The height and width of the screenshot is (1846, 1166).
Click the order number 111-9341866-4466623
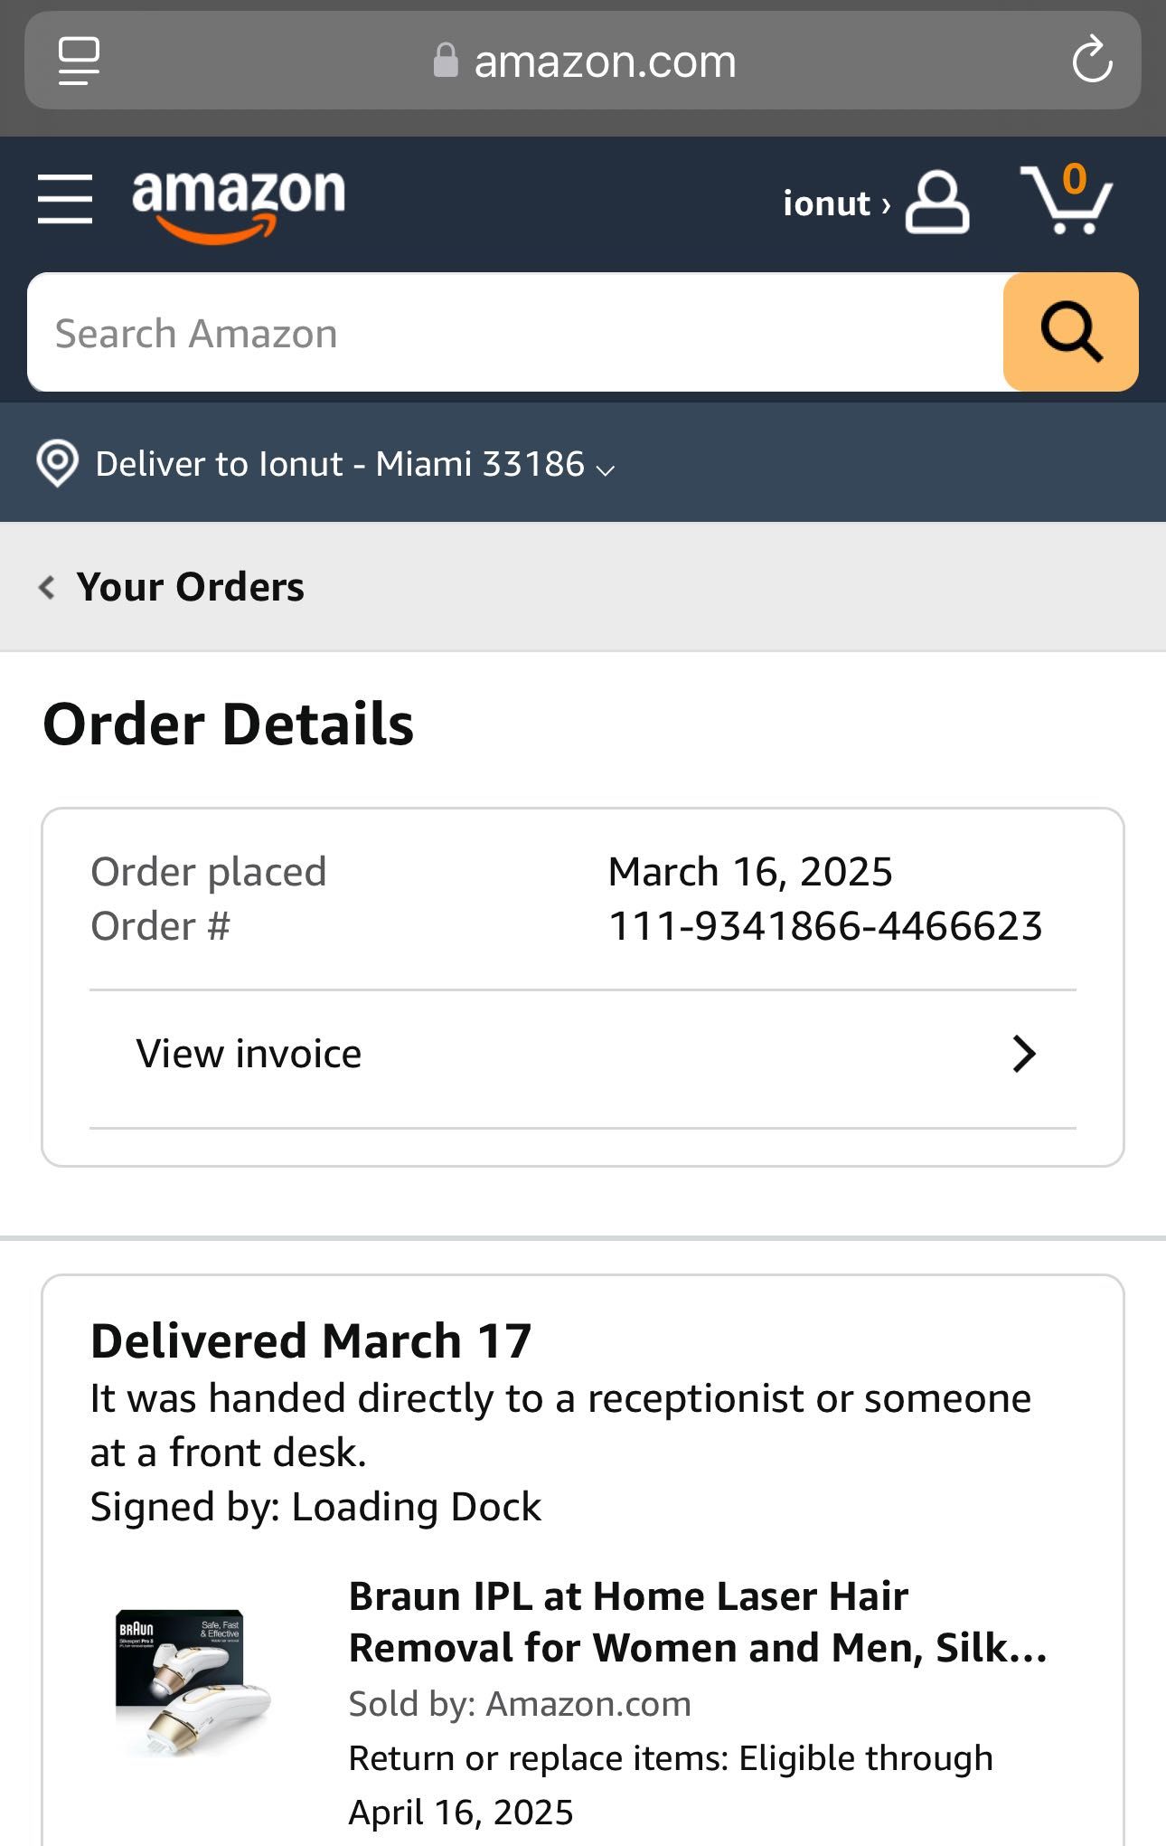825,926
